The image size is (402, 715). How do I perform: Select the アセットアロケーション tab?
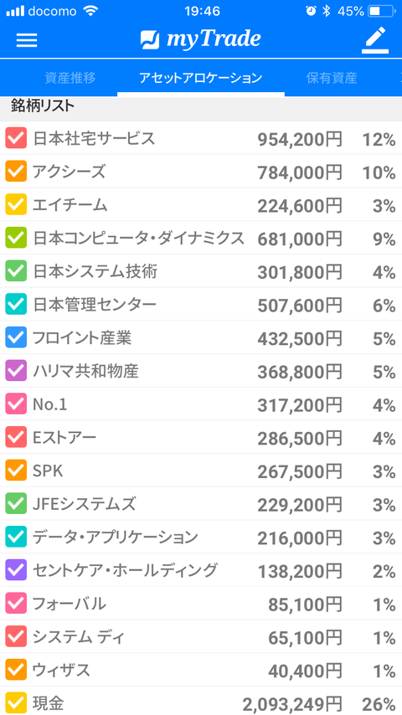coord(201,78)
